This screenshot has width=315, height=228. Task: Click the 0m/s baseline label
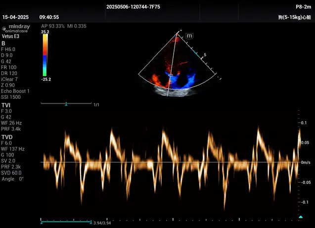click(x=306, y=162)
